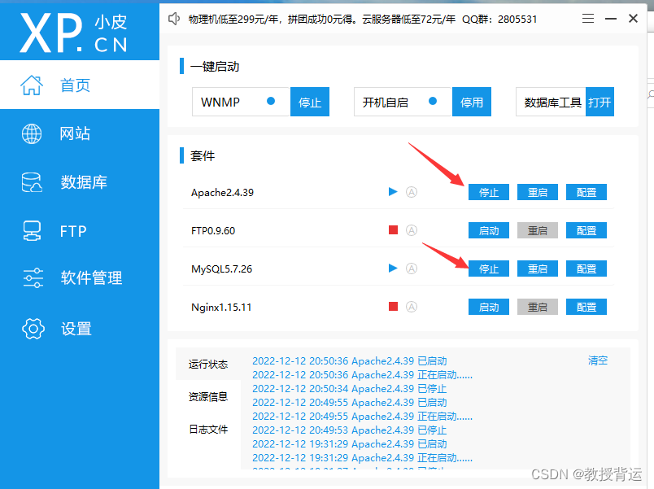Viewport: 654px width, 489px height.
Task: Click the Nginx1.15.11 suite name
Action: click(x=221, y=308)
